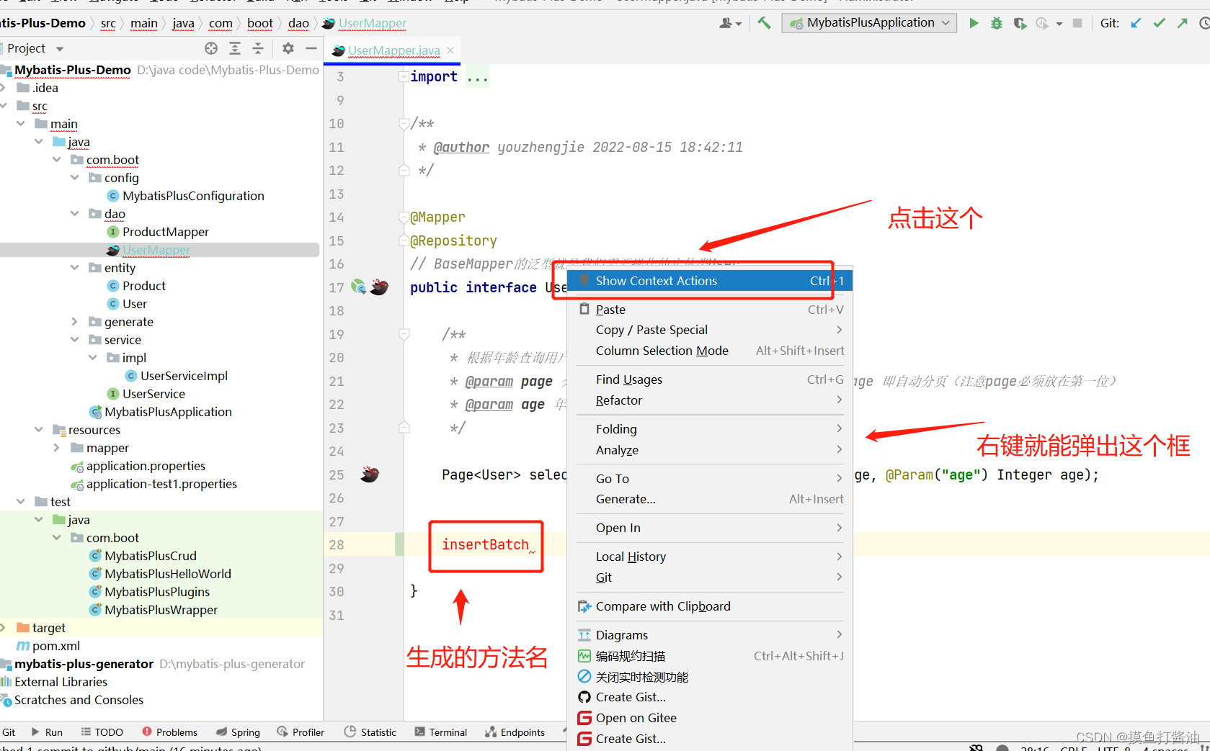Image resolution: width=1210 pixels, height=751 pixels.
Task: Click the locate file target icon
Action: (x=211, y=48)
